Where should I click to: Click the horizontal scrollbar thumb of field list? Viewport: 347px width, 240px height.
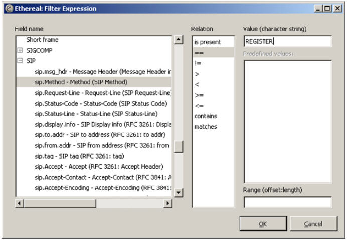click(x=60, y=203)
